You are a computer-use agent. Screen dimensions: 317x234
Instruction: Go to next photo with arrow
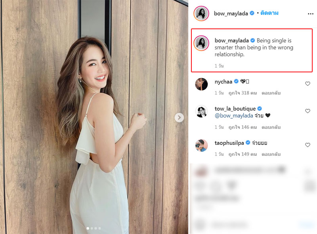click(x=179, y=117)
